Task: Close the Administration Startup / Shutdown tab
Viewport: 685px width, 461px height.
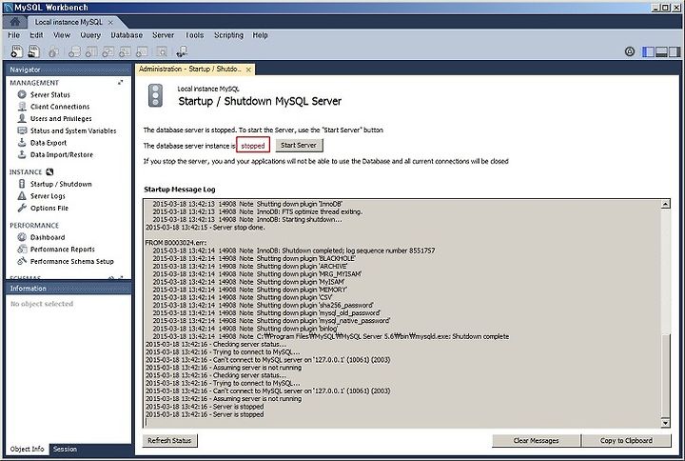Action: (248, 70)
